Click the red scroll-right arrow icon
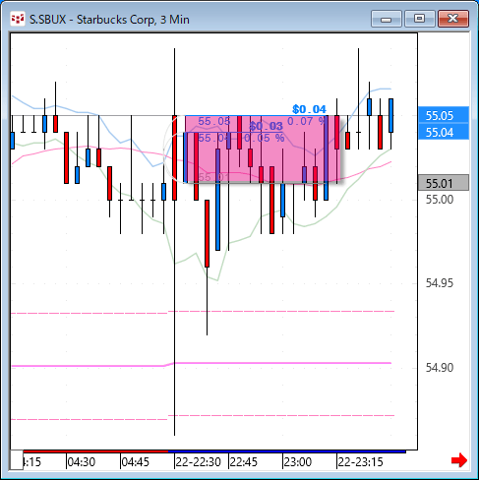 pyautogui.click(x=459, y=460)
